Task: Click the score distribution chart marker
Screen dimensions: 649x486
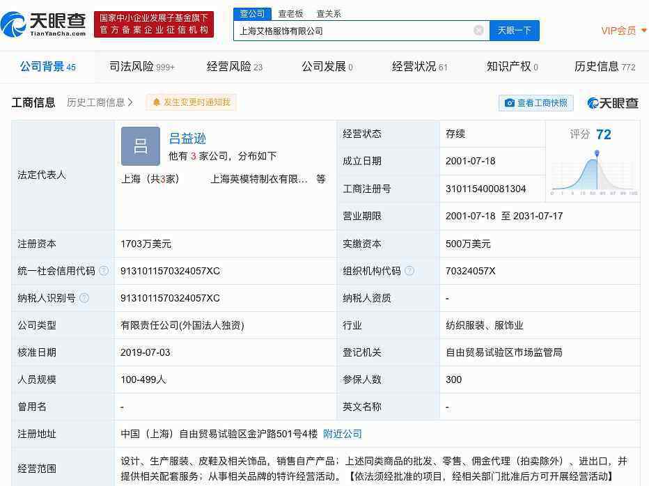Action: pyautogui.click(x=597, y=154)
